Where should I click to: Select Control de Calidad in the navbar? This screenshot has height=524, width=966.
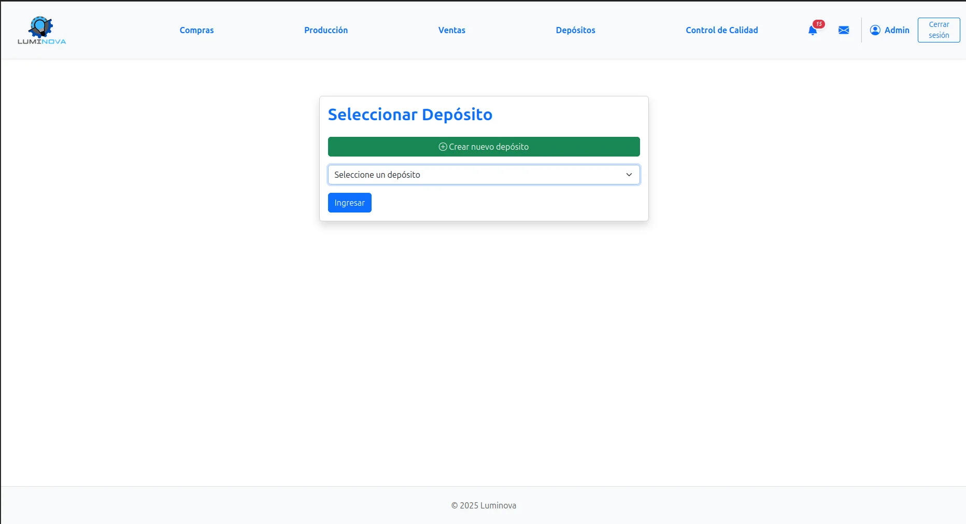(x=721, y=30)
